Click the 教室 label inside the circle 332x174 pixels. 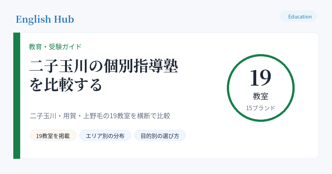tap(261, 96)
